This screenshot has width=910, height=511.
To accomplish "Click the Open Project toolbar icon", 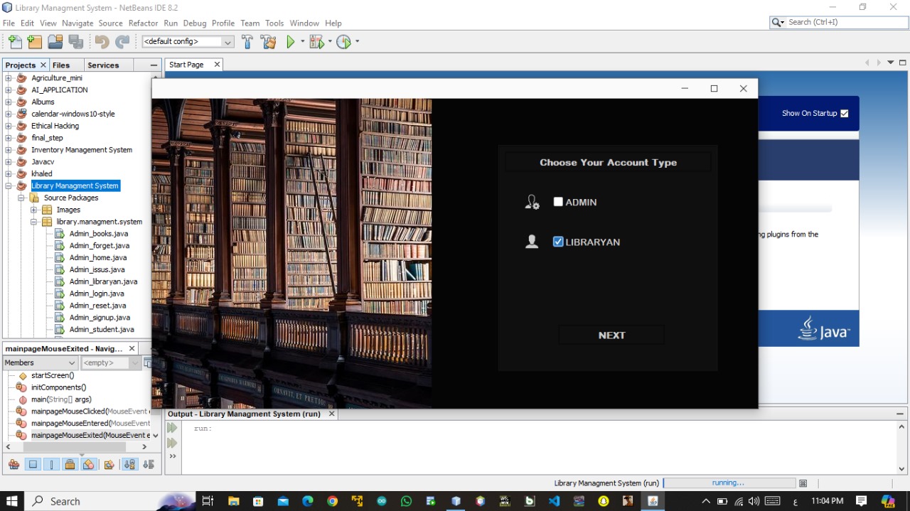I will [x=55, y=42].
